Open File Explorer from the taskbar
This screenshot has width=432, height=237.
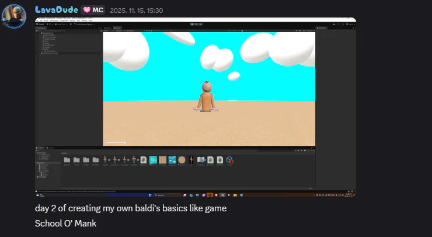coord(235,195)
